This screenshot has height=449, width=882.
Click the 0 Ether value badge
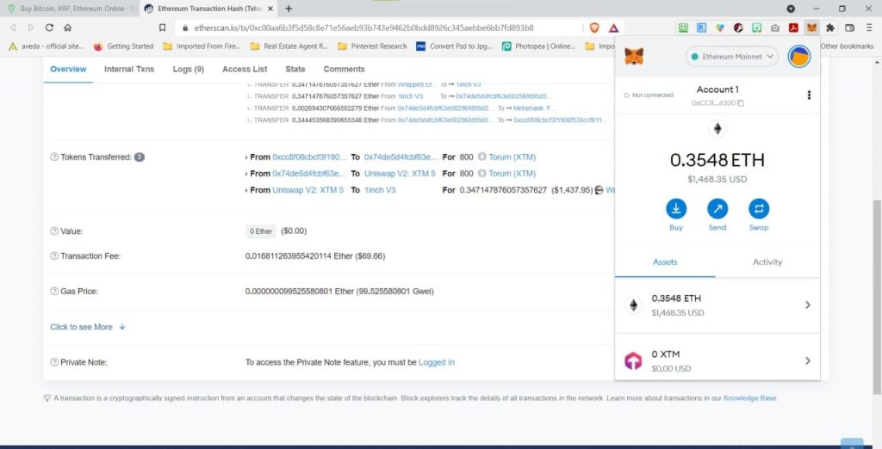click(261, 231)
